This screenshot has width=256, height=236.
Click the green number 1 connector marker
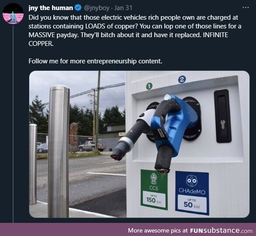pyautogui.click(x=149, y=86)
